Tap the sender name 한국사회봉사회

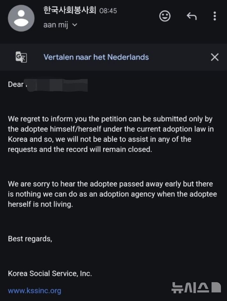tap(70, 10)
